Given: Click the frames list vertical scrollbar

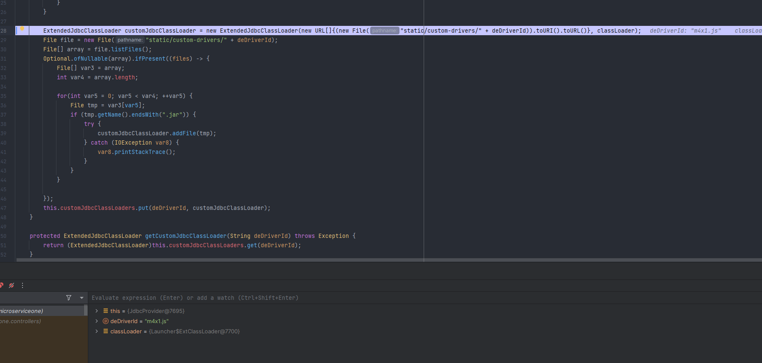Looking at the screenshot, I should point(86,311).
